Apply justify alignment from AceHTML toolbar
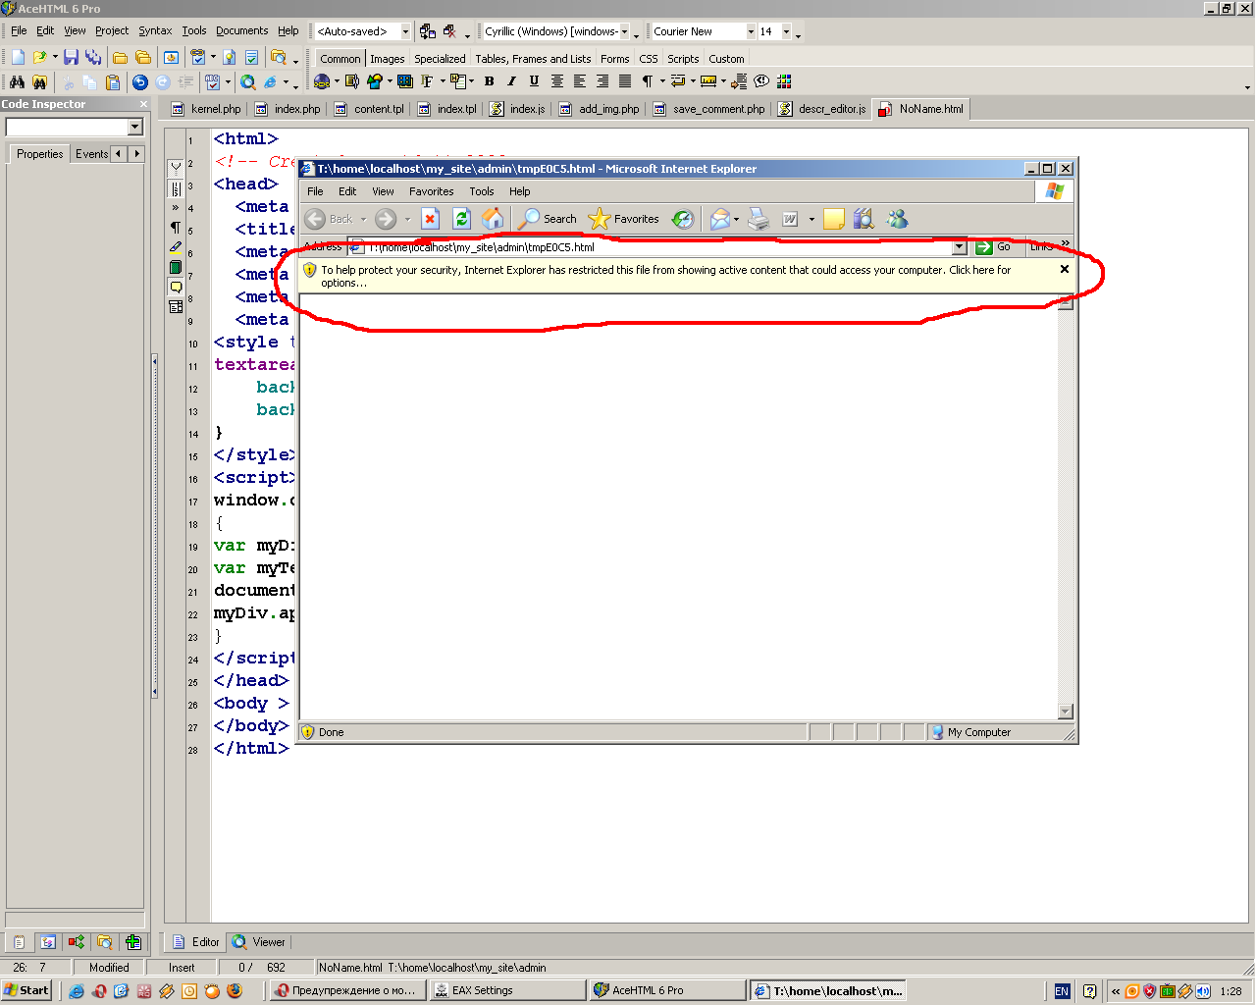Viewport: 1256px width, 1005px height. tap(624, 81)
